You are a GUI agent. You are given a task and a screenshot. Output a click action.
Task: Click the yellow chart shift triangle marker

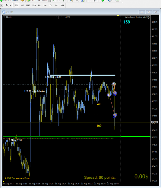118,16
